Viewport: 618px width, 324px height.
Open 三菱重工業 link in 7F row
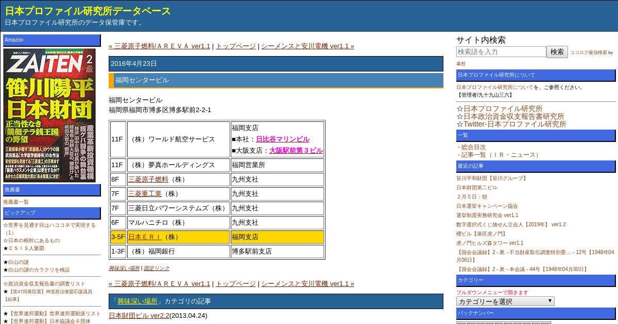point(145,193)
